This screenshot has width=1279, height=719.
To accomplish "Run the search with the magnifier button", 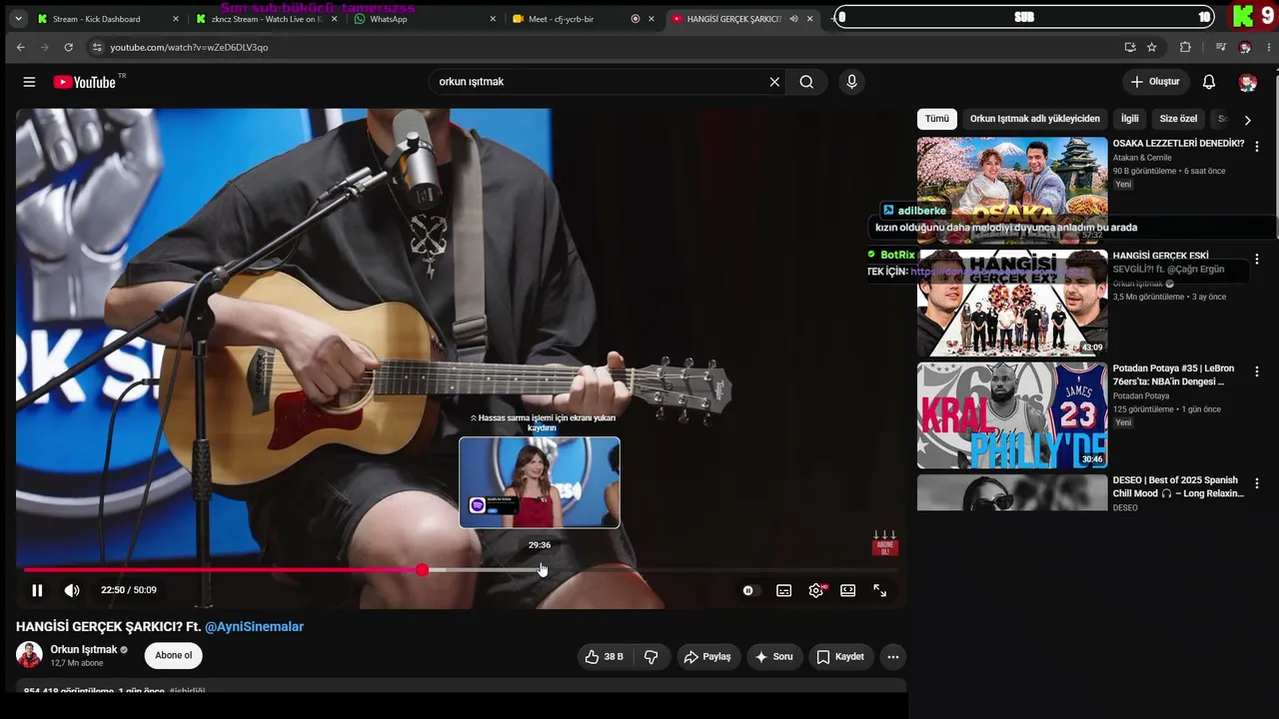I will (x=806, y=82).
